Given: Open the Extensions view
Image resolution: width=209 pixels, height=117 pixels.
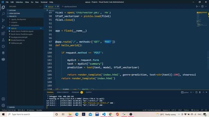Looking at the screenshot, I should (x=3, y=33).
